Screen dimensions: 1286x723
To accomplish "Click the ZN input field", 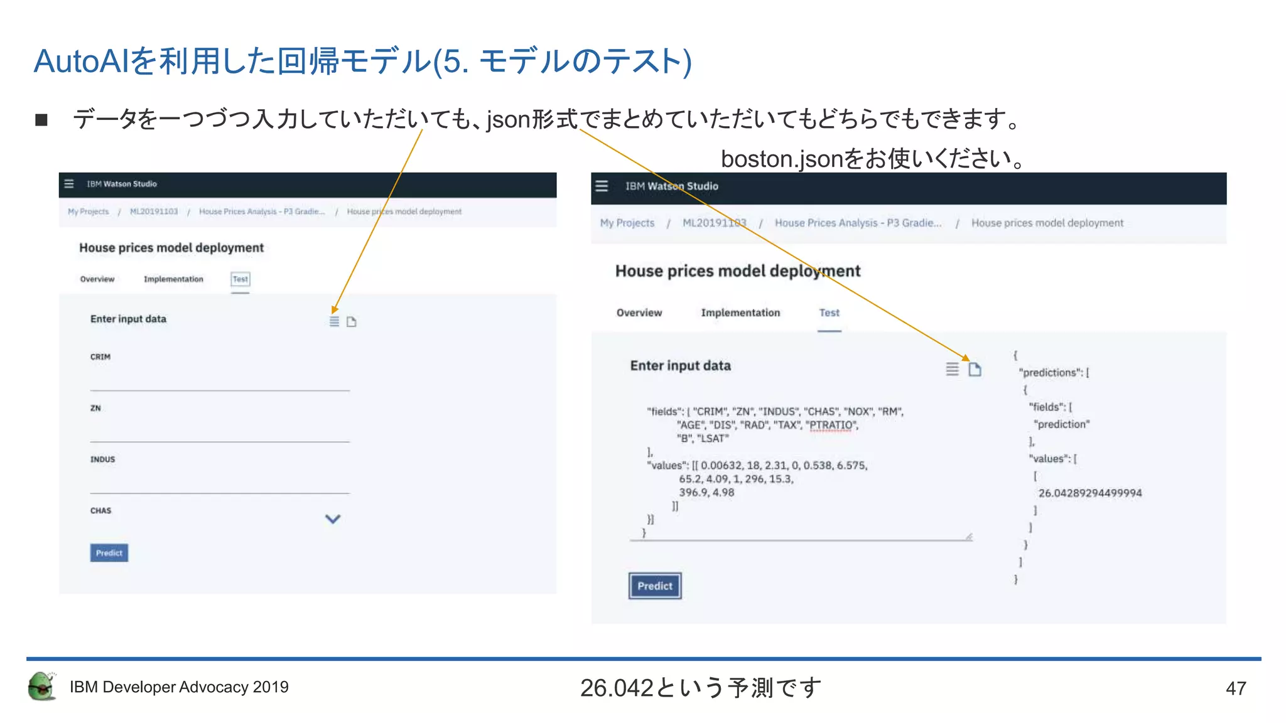I will tap(220, 431).
